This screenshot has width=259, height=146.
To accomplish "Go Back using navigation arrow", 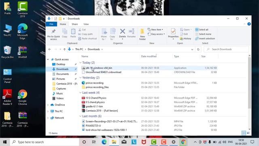I will (x=49, y=49).
